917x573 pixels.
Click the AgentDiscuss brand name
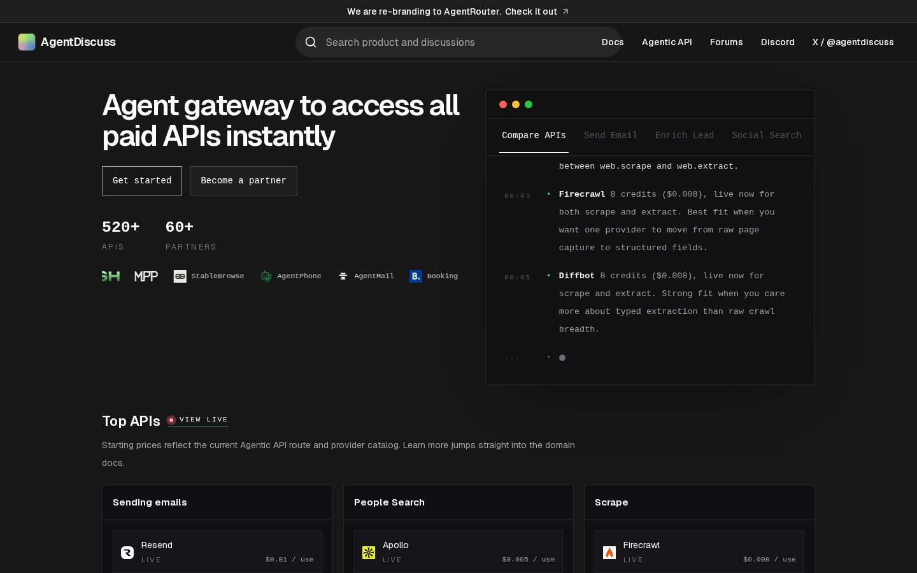click(78, 42)
